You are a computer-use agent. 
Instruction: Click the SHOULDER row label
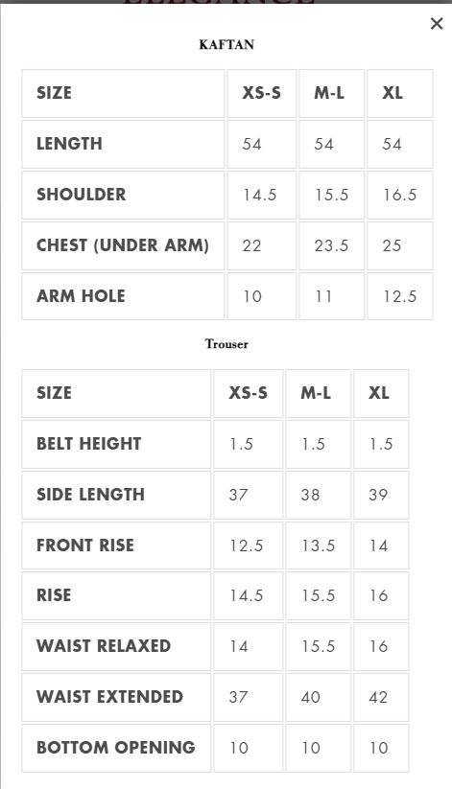tap(82, 195)
